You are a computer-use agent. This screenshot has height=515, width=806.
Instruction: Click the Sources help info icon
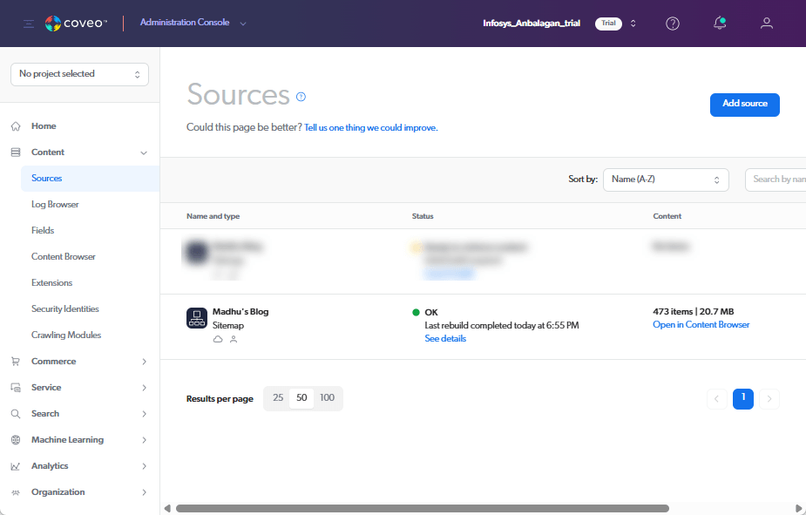[301, 97]
